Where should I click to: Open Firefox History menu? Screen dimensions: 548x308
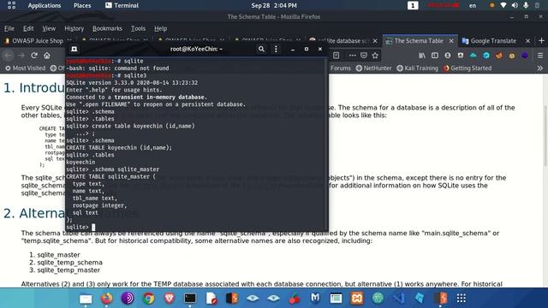pos(74,28)
